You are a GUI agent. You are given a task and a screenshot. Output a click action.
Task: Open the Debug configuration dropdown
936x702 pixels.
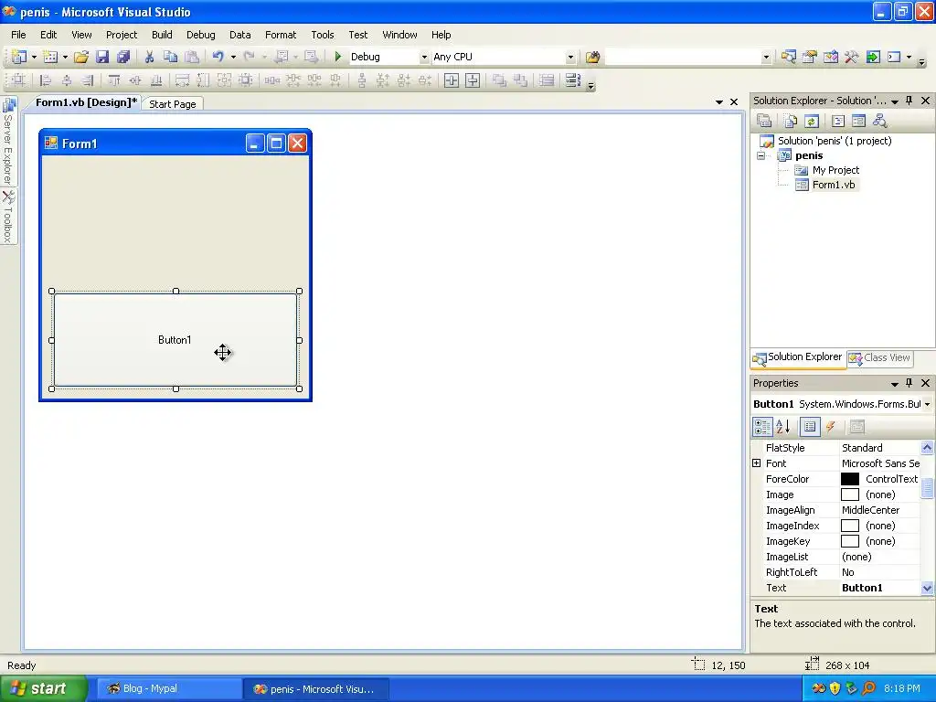tap(424, 58)
